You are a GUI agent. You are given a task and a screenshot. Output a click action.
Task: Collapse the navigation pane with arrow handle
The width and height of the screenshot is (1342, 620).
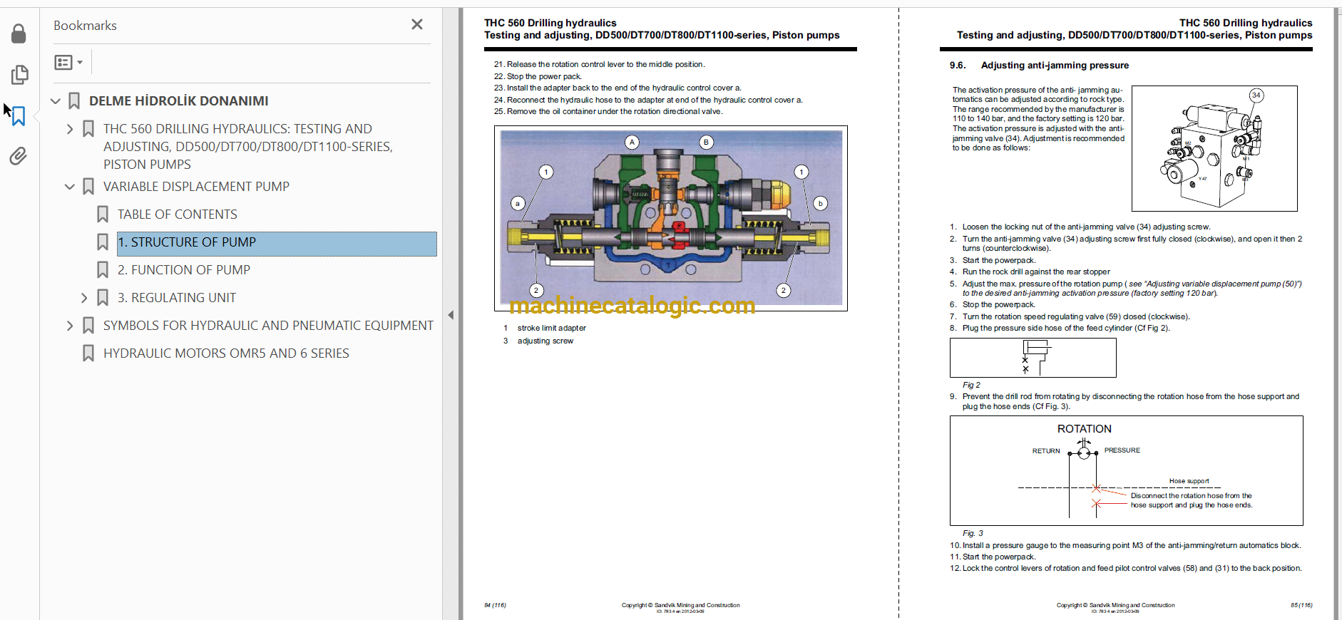point(451,315)
